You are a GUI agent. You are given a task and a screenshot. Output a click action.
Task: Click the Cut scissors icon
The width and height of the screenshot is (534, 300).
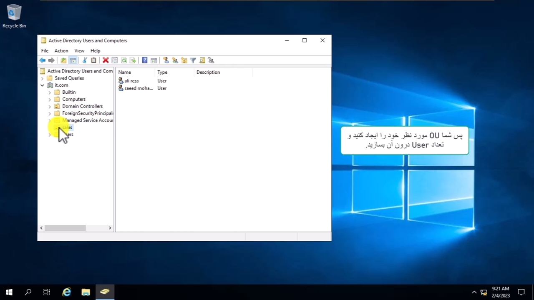tap(85, 60)
